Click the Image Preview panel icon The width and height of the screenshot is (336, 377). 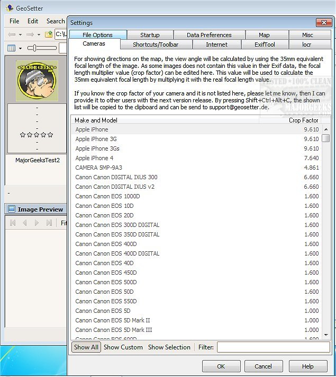pos(11,209)
